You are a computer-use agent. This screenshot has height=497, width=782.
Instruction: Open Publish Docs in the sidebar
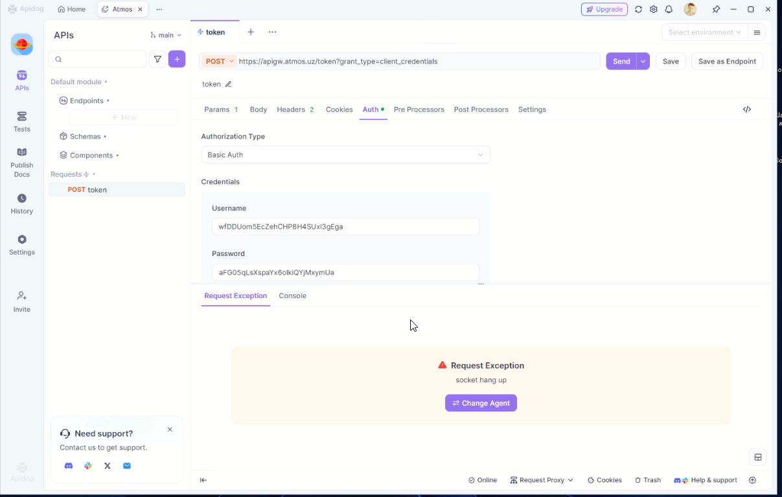[21, 161]
